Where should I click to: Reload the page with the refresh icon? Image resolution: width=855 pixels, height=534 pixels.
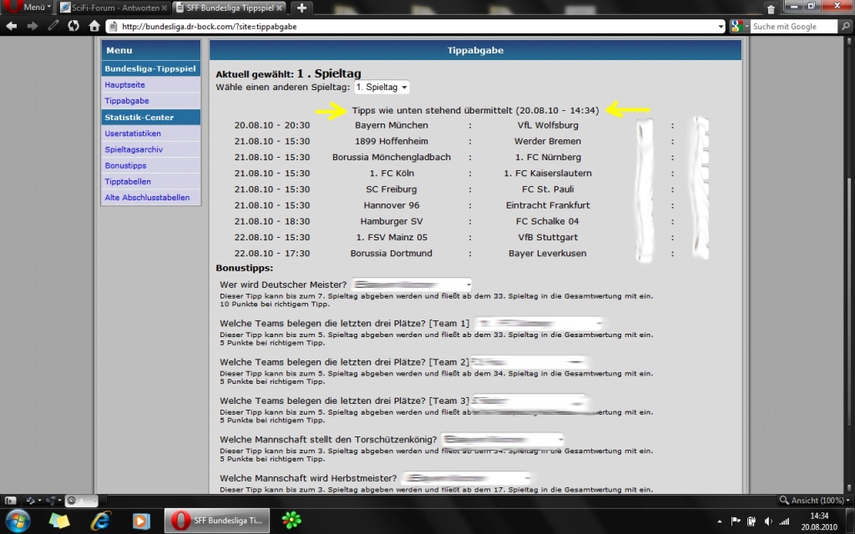(x=73, y=26)
